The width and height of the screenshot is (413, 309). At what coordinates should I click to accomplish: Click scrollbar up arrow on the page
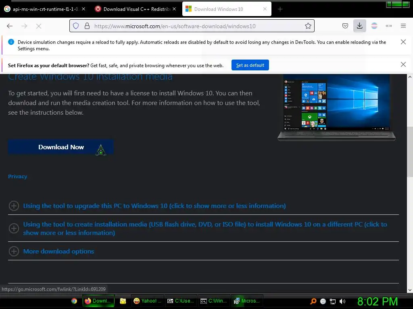point(410,77)
